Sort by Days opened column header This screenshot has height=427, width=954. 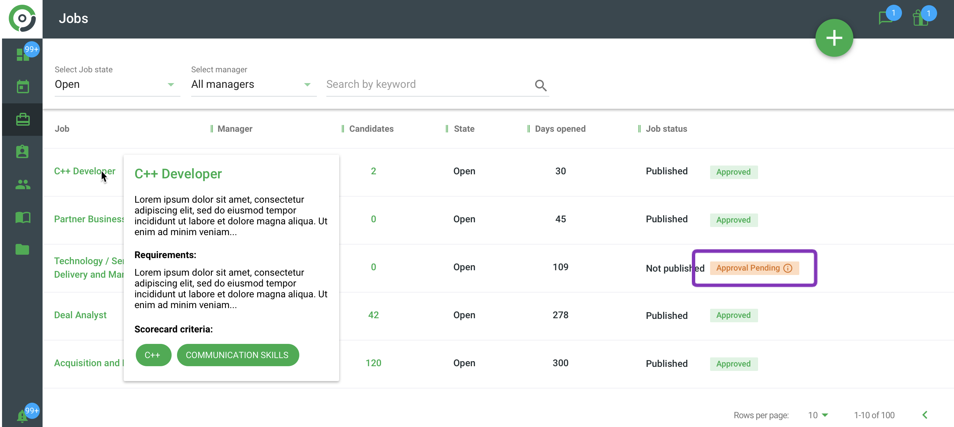click(x=559, y=128)
